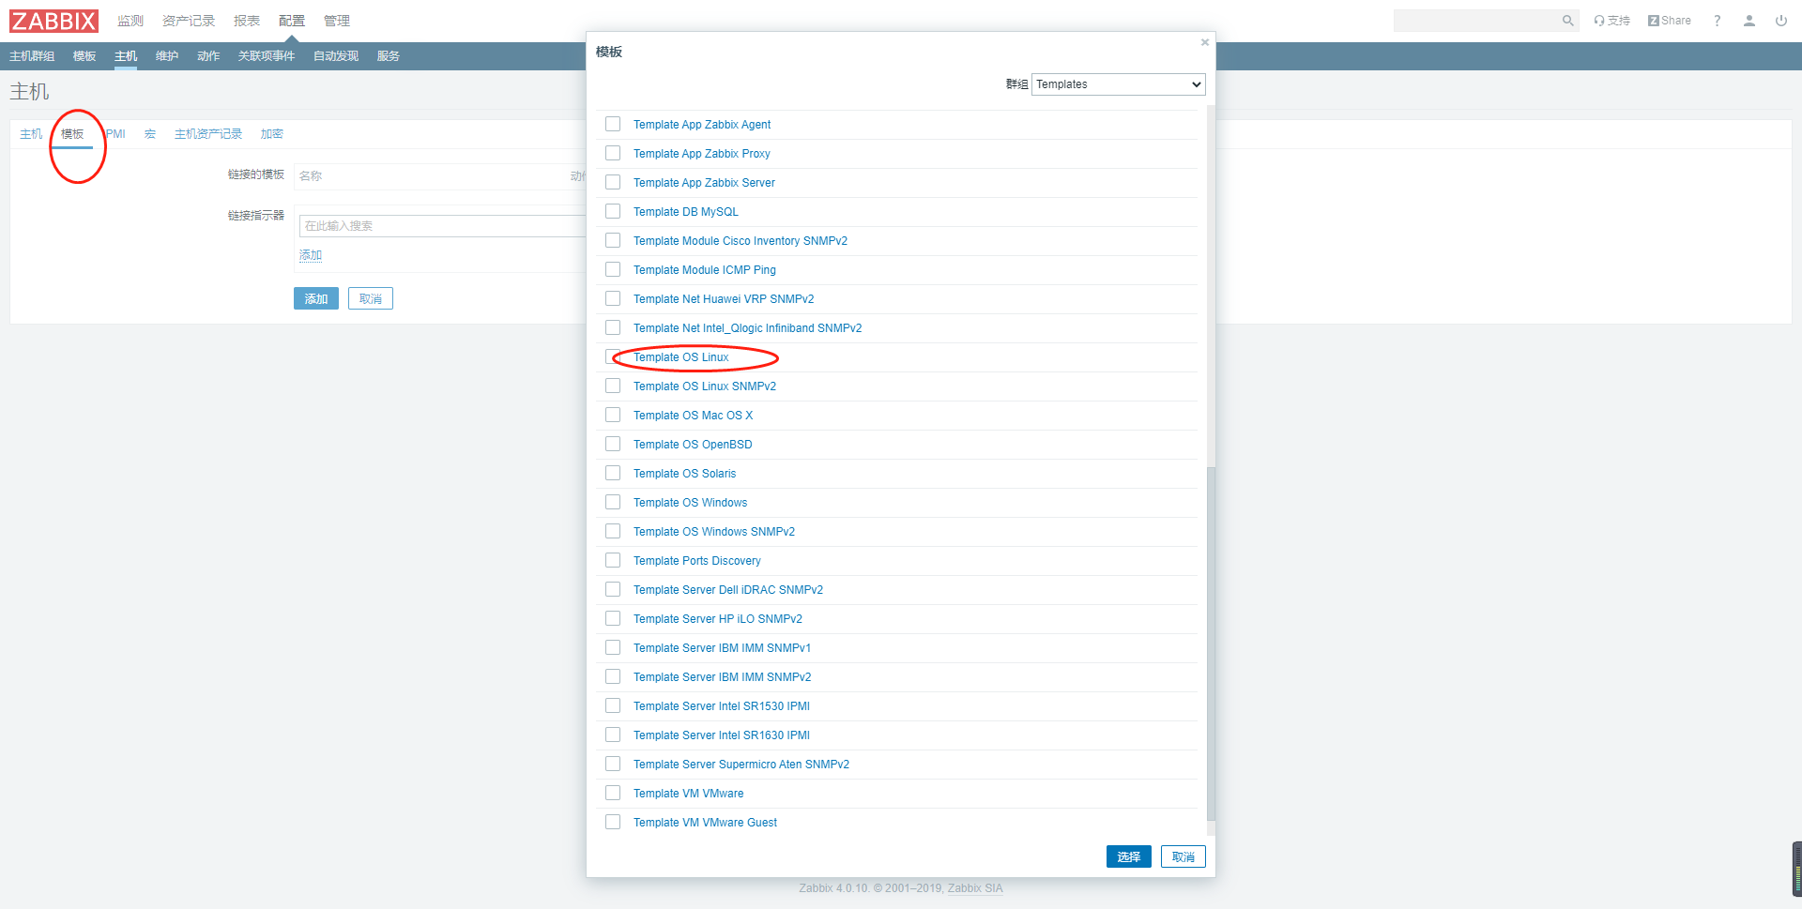Image resolution: width=1802 pixels, height=909 pixels.
Task: Click the blue 添加 host button
Action: click(316, 298)
